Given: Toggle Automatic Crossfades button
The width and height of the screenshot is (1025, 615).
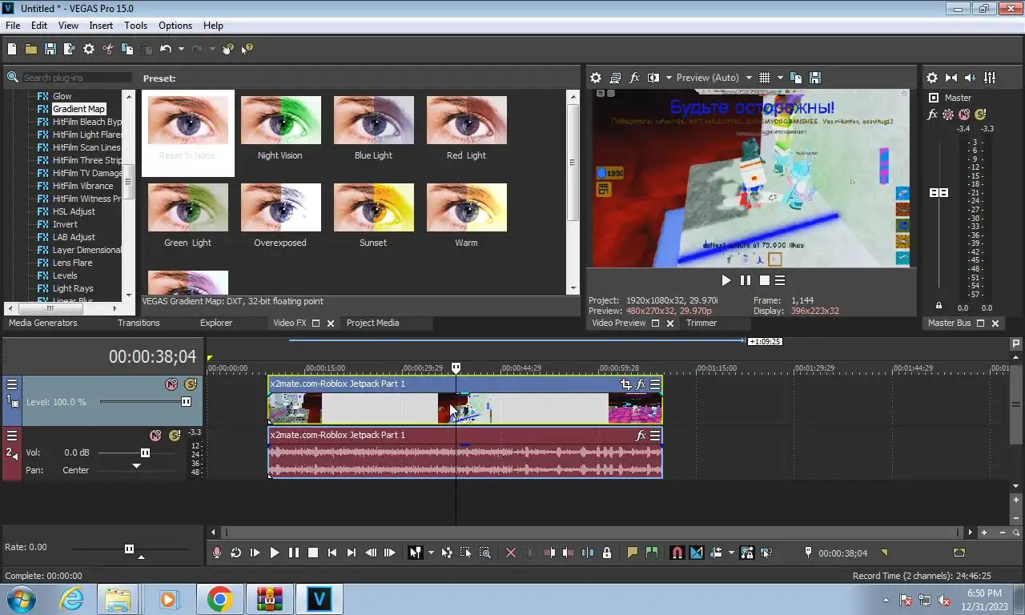Looking at the screenshot, I should coord(696,553).
